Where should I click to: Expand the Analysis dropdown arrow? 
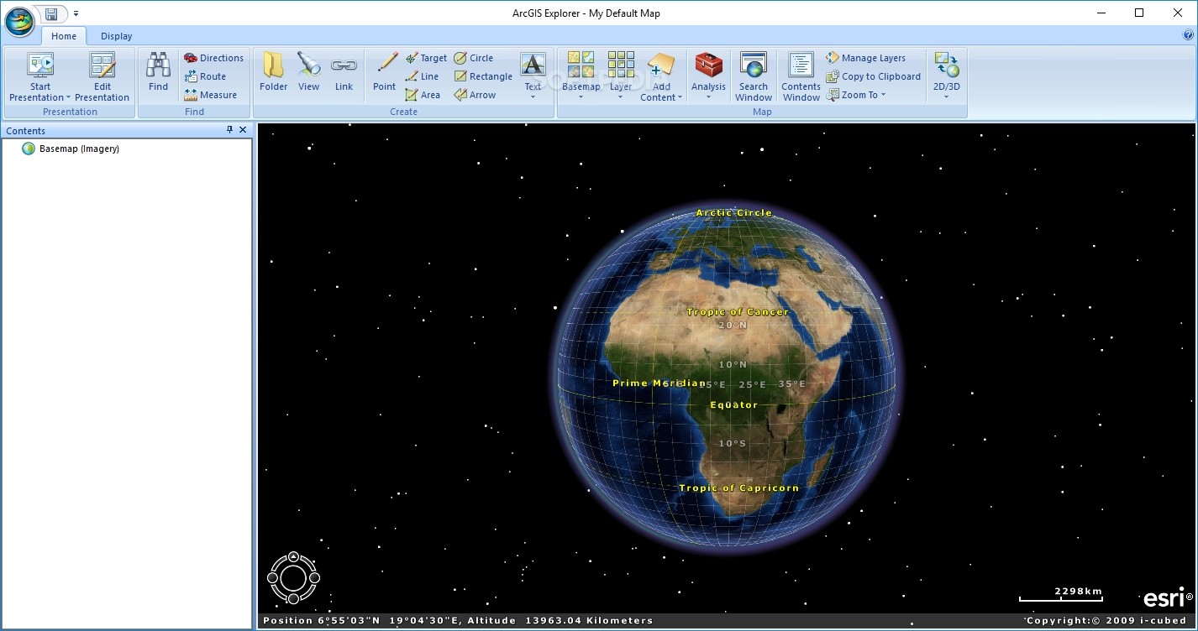click(708, 97)
